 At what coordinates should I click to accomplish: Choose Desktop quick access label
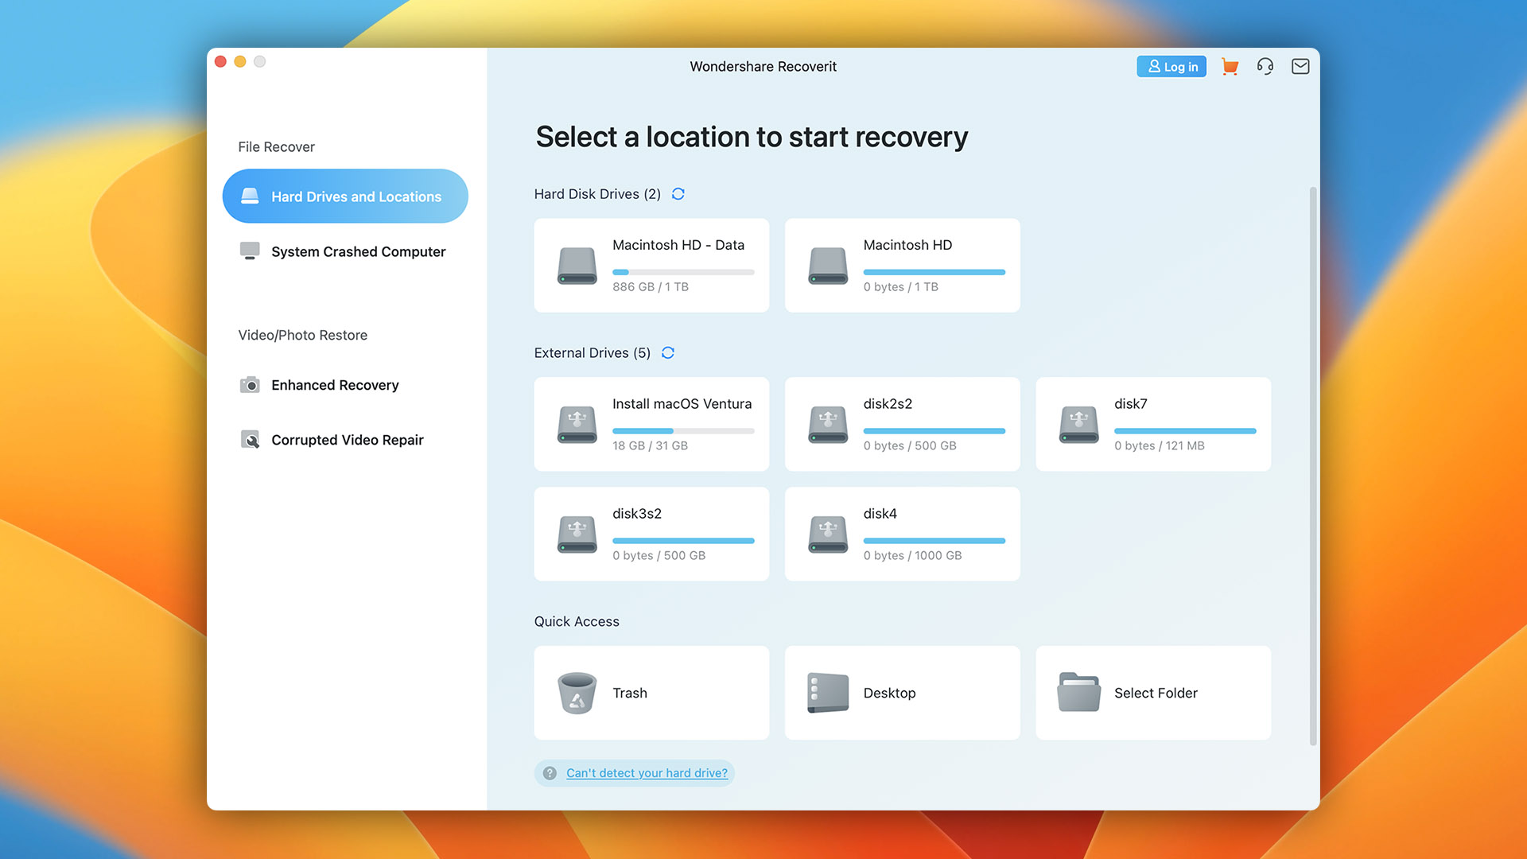coord(889,693)
